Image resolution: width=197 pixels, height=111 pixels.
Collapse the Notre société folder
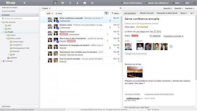pos(6,38)
